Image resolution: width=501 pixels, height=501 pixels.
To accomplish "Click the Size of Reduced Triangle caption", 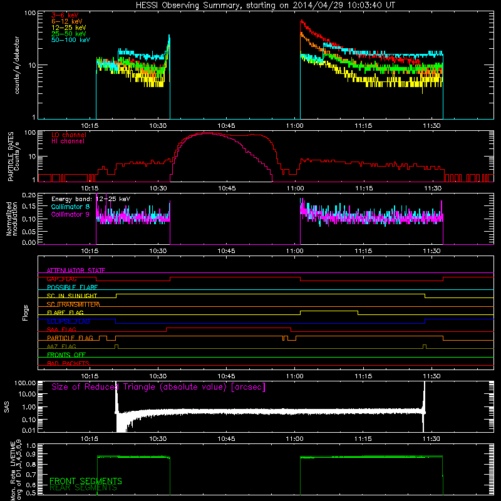I will point(158,387).
